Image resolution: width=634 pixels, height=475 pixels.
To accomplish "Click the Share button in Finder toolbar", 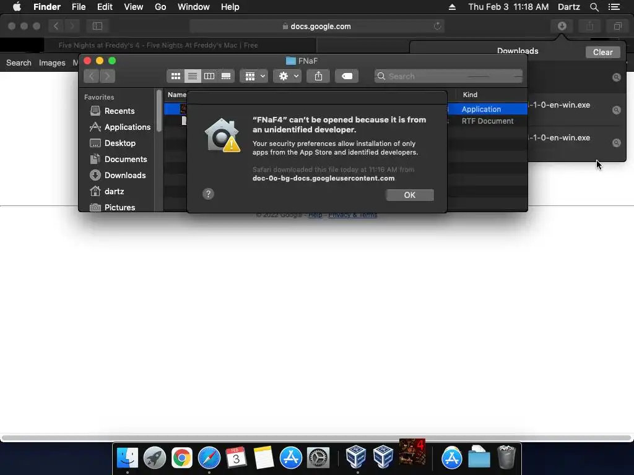I will click(x=319, y=76).
